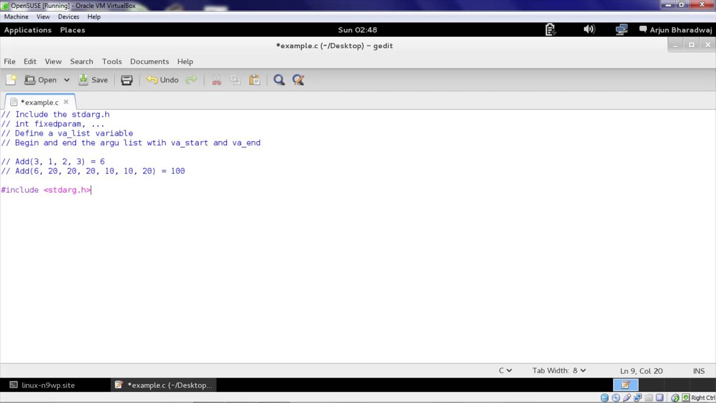The image size is (716, 403).
Task: Open the Tab Width dropdown
Action: pyautogui.click(x=559, y=371)
